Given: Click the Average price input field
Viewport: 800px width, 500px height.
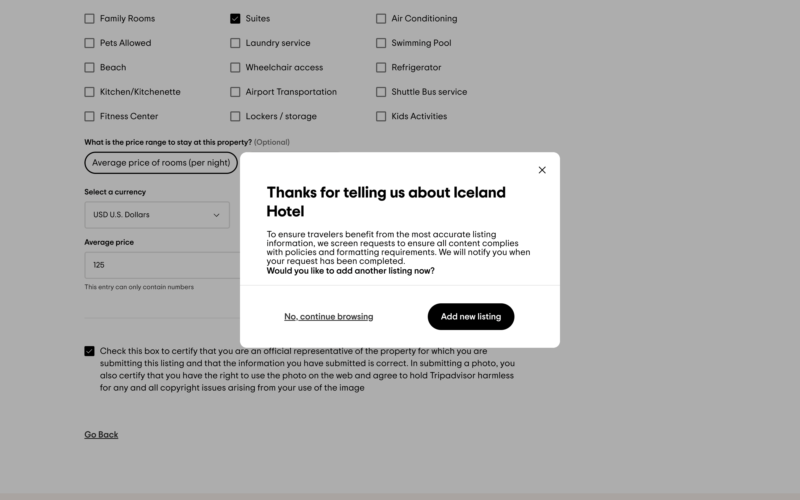Looking at the screenshot, I should point(162,265).
